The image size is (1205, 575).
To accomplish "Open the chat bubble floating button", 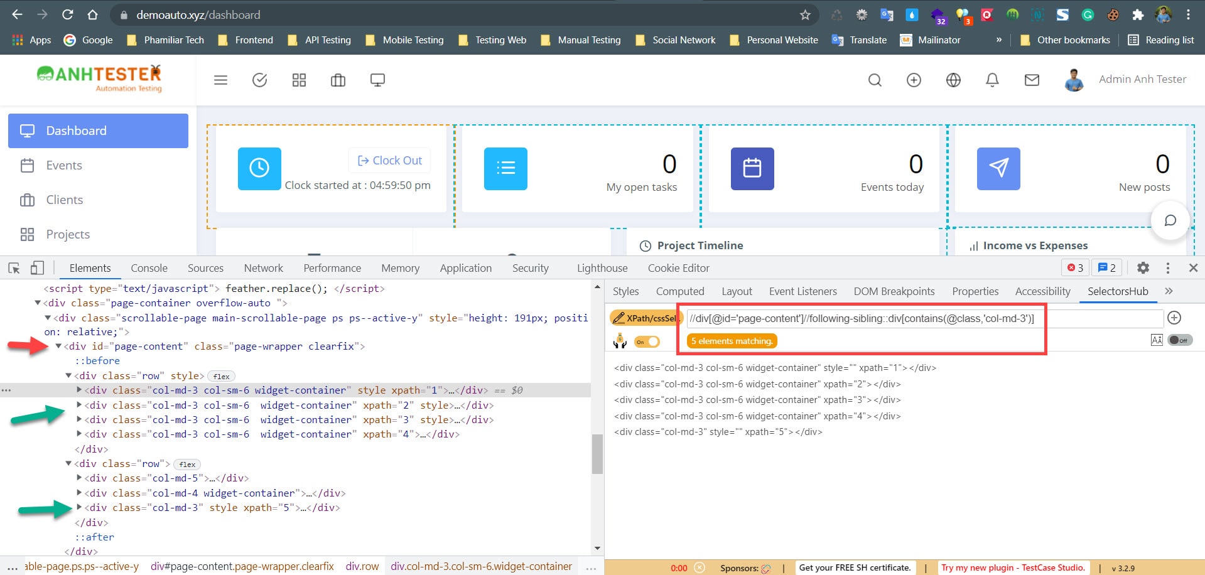I will (1170, 220).
